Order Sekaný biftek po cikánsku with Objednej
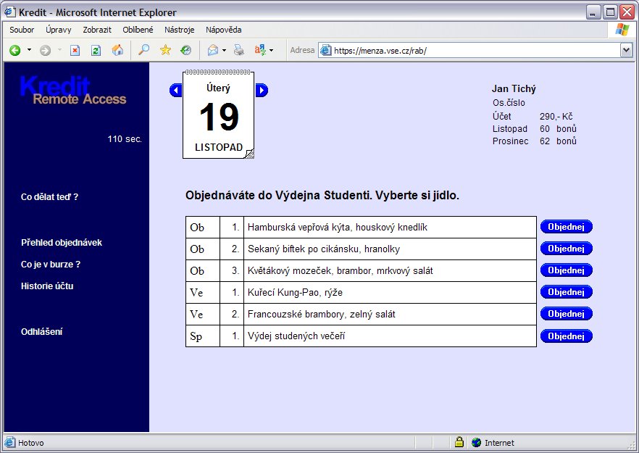 [566, 249]
